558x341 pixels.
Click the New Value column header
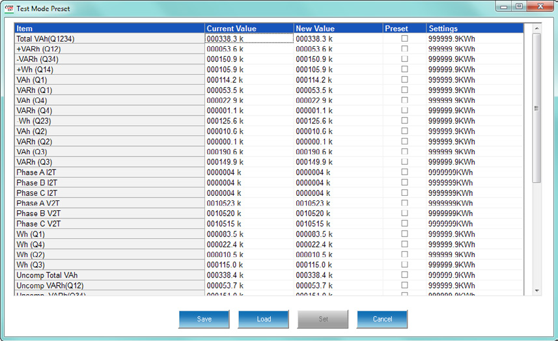338,29
